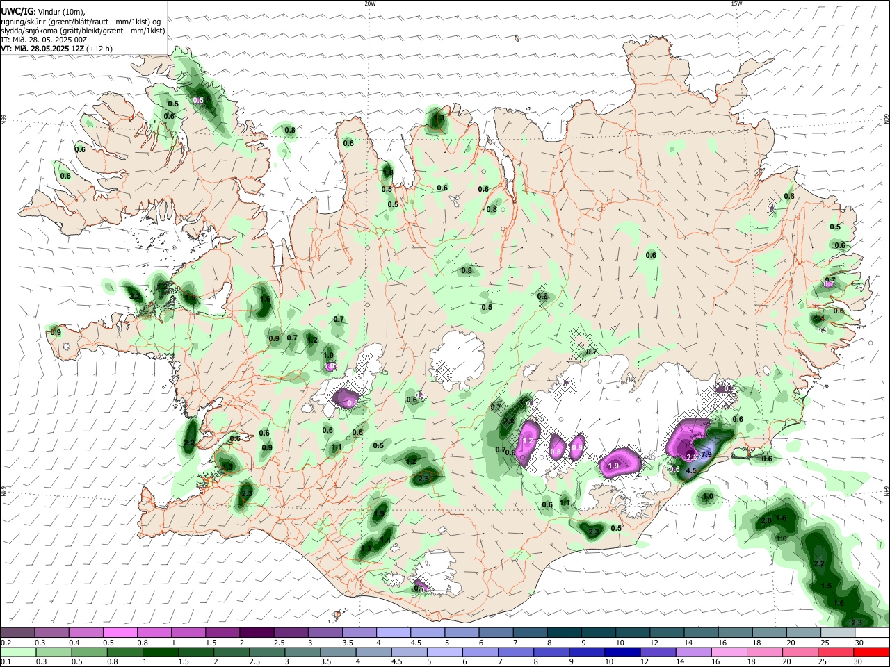890x667 pixels.
Task: Select the 2.5 value on the map
Action: 423,478
